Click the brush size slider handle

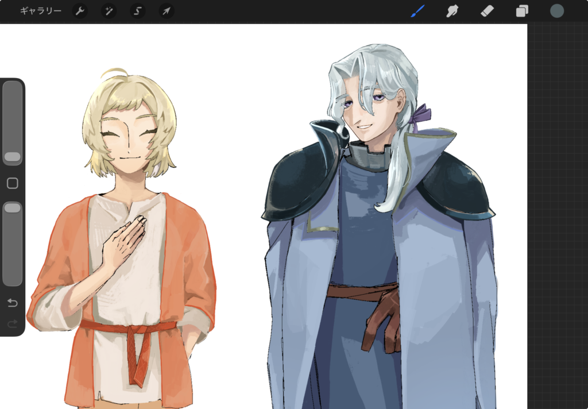pos(12,157)
